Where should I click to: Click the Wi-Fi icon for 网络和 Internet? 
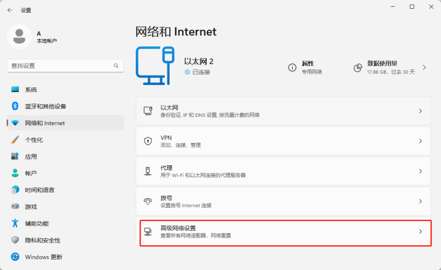click(x=15, y=123)
